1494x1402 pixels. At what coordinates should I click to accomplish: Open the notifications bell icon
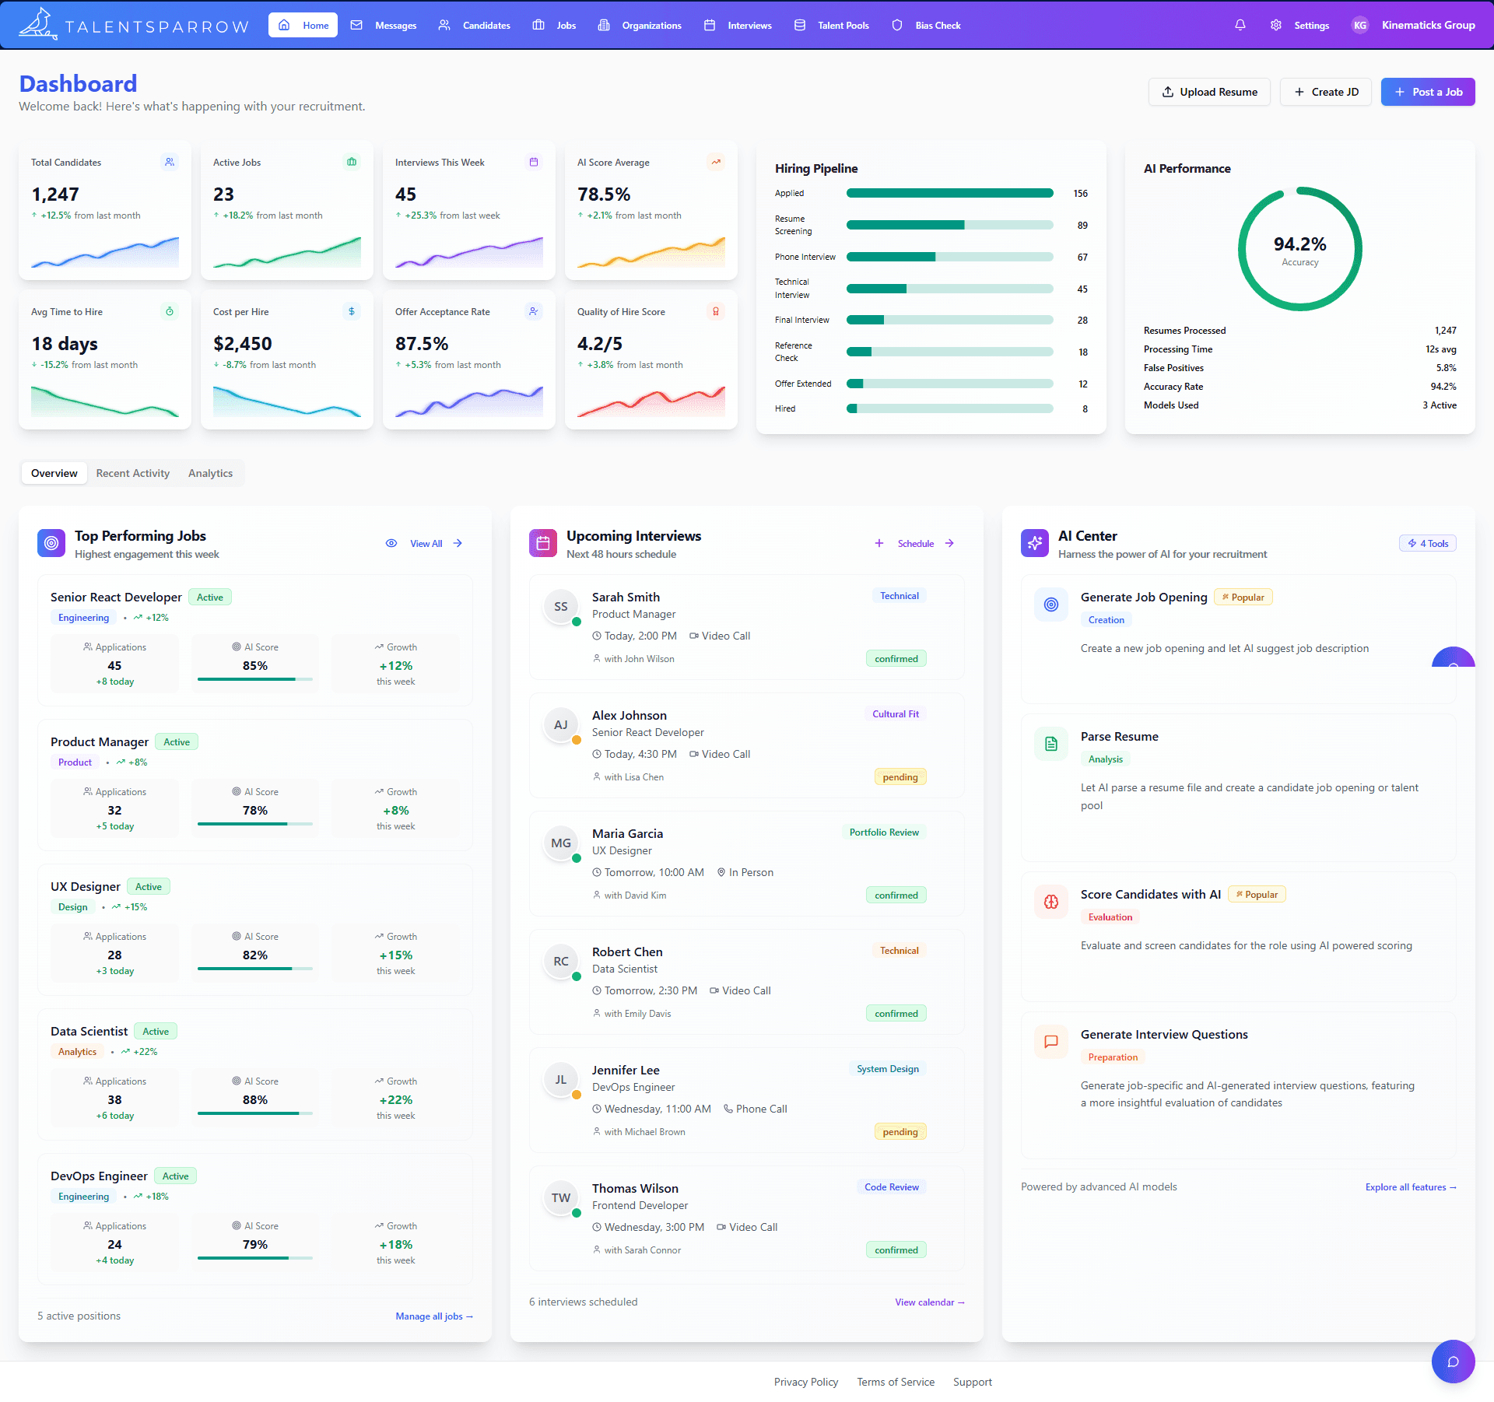pos(1239,25)
